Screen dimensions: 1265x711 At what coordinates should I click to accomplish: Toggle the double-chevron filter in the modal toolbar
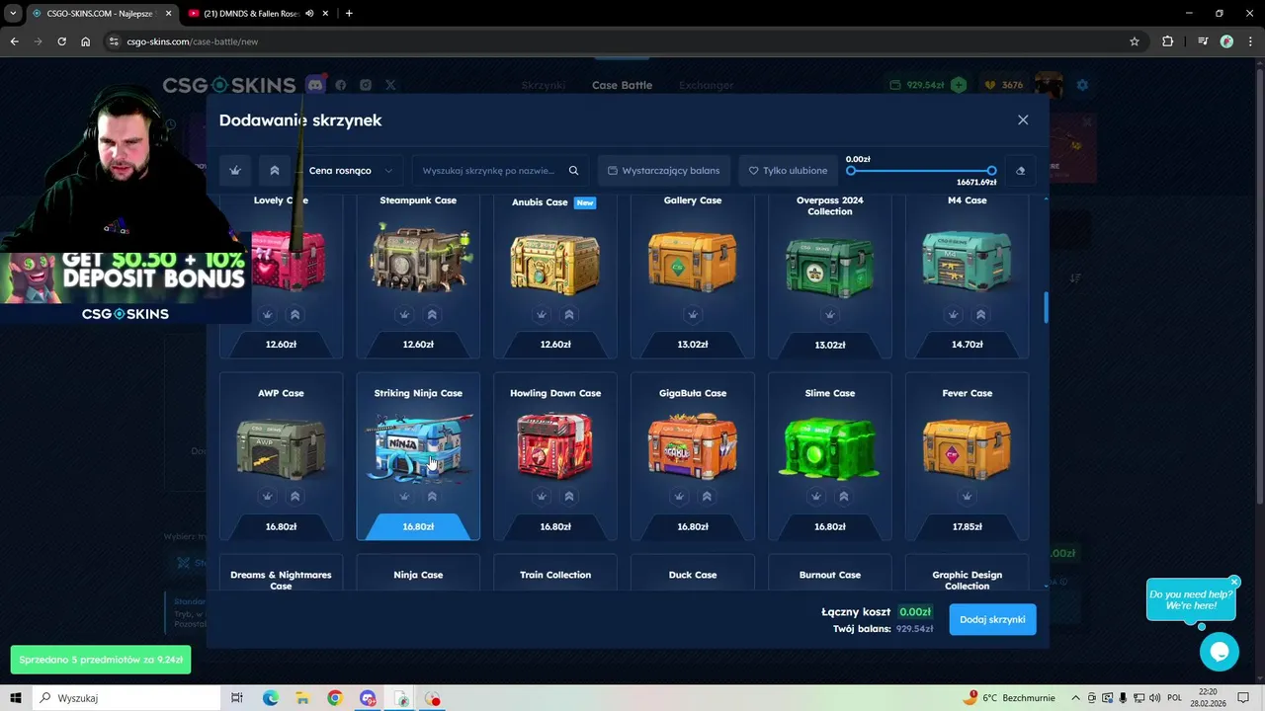[x=275, y=171]
